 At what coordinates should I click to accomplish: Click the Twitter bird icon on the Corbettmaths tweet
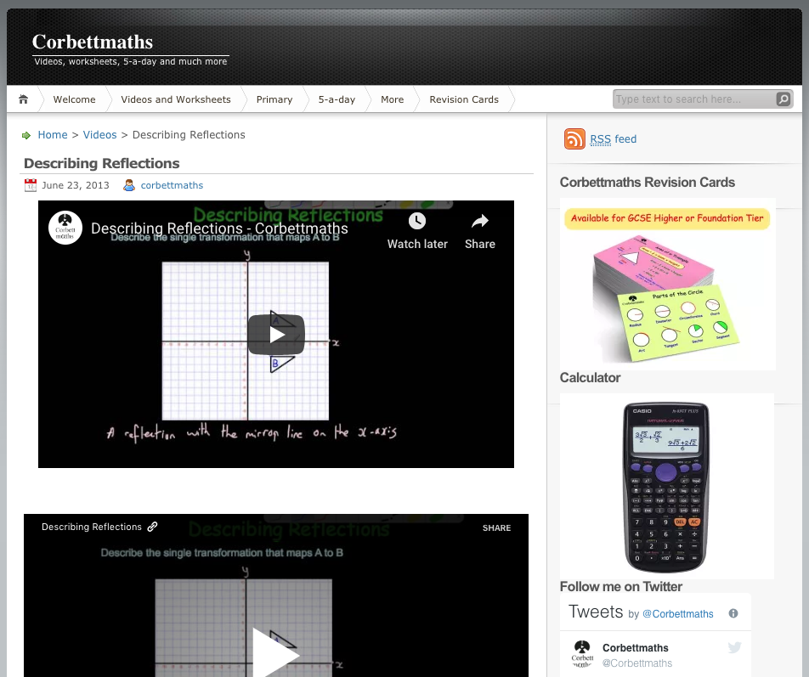coord(734,647)
